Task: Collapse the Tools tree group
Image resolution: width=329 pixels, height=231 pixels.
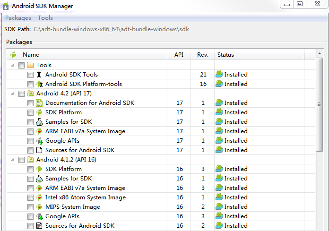Action: click(x=13, y=65)
